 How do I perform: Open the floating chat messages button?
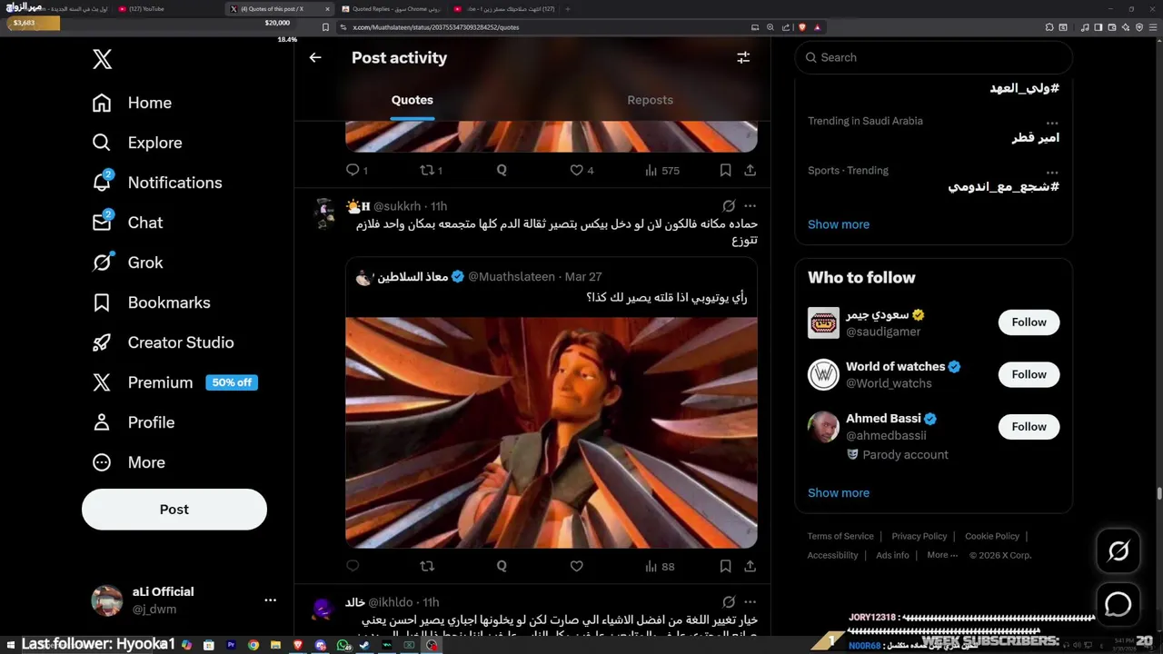coord(1118,604)
